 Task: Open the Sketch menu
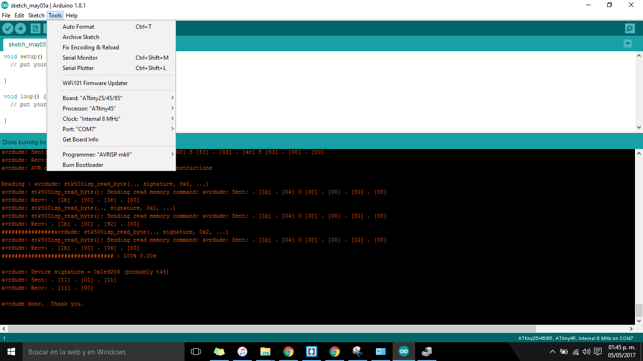36,16
